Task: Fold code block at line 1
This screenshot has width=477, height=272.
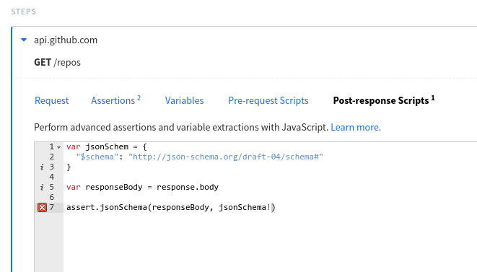Action: pyautogui.click(x=59, y=147)
